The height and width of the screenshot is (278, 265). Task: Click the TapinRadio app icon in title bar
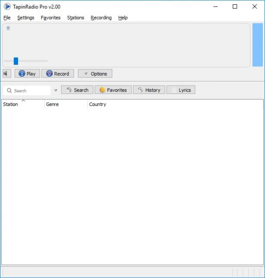(x=7, y=7)
